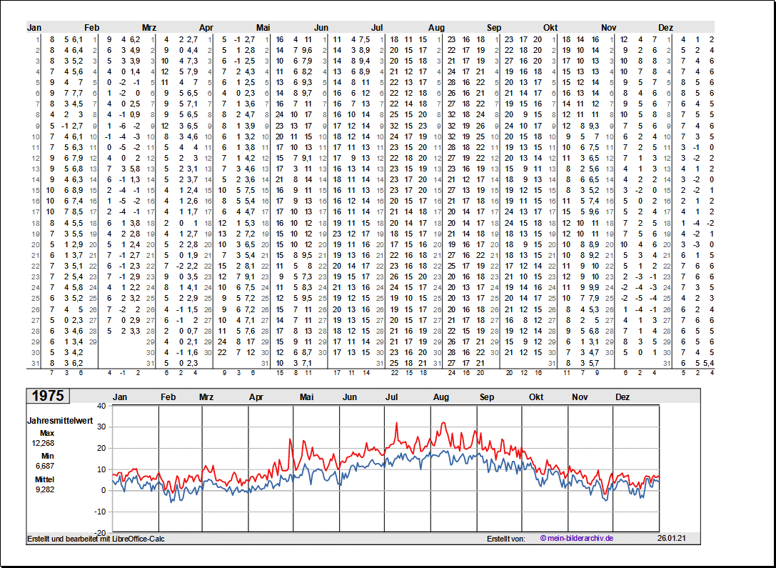This screenshot has height=568, width=776.
Task: Click the 40 label on chart y-axis
Action: point(101,406)
